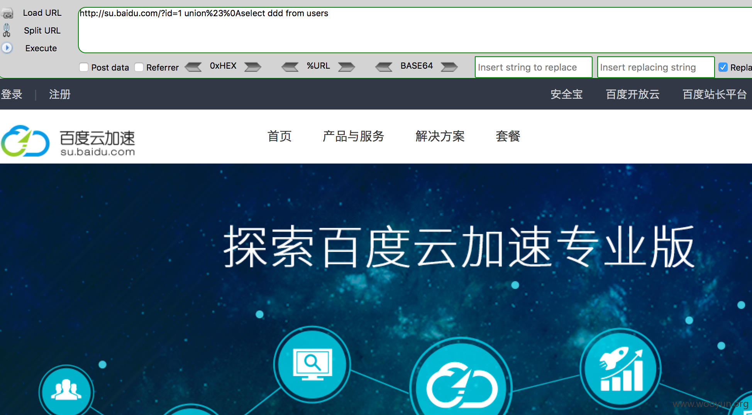
Task: Click the 百度云加速 logo
Action: click(68, 141)
